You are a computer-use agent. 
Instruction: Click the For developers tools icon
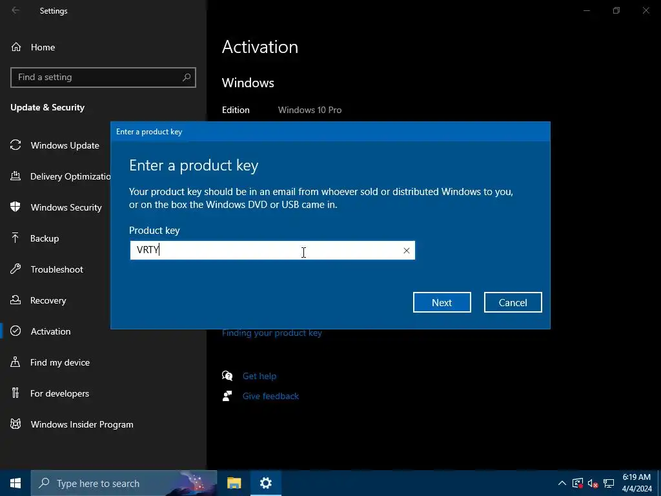pyautogui.click(x=15, y=393)
